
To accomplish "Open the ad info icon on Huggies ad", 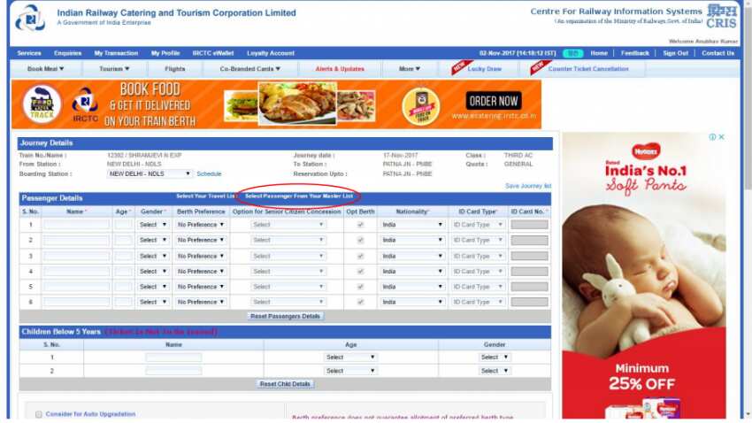I will click(x=712, y=137).
